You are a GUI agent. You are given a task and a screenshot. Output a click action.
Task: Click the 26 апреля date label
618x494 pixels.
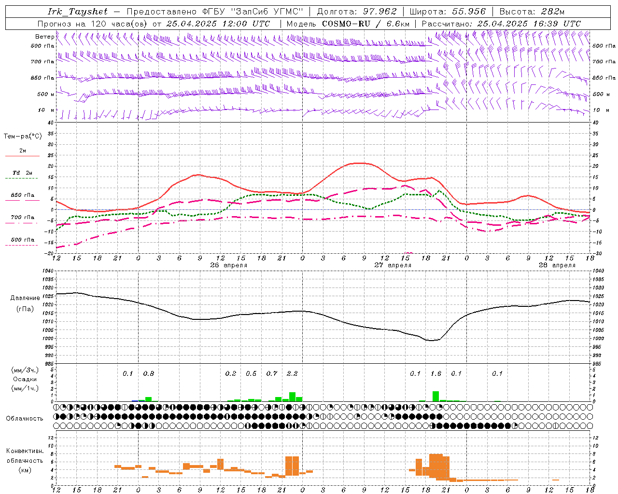pyautogui.click(x=229, y=265)
